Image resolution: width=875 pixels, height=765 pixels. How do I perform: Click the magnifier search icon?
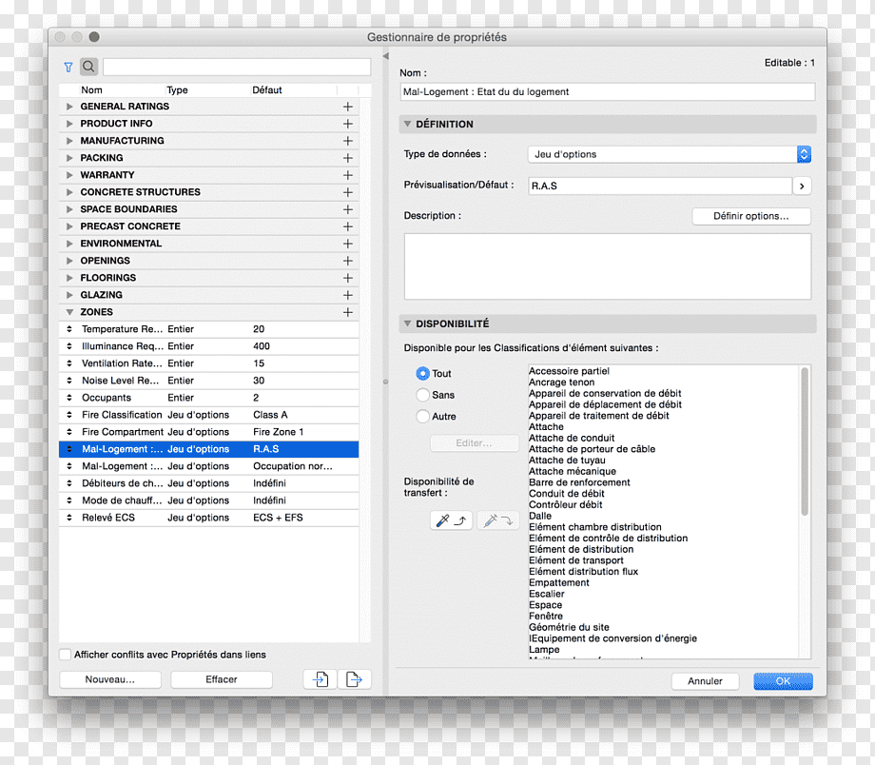click(88, 67)
